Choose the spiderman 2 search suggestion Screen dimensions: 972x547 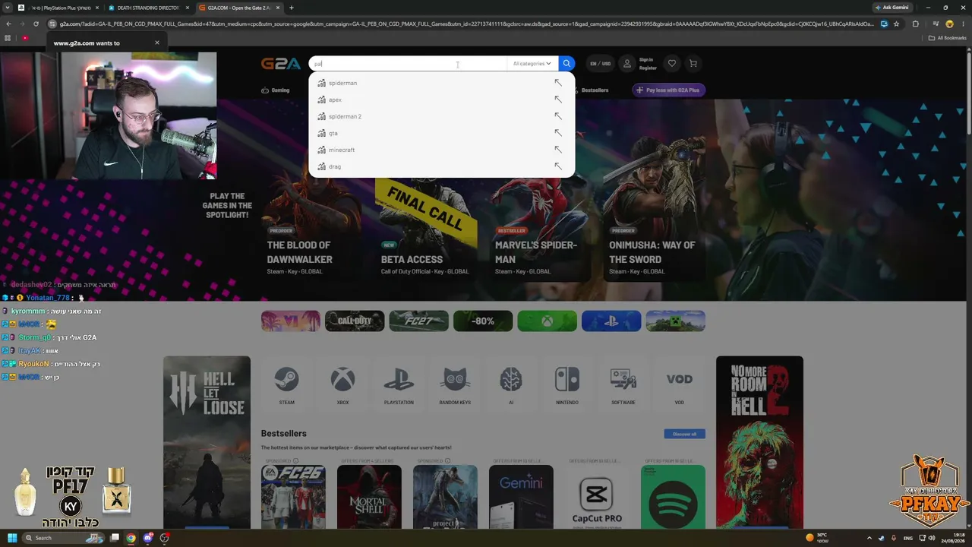coord(441,116)
